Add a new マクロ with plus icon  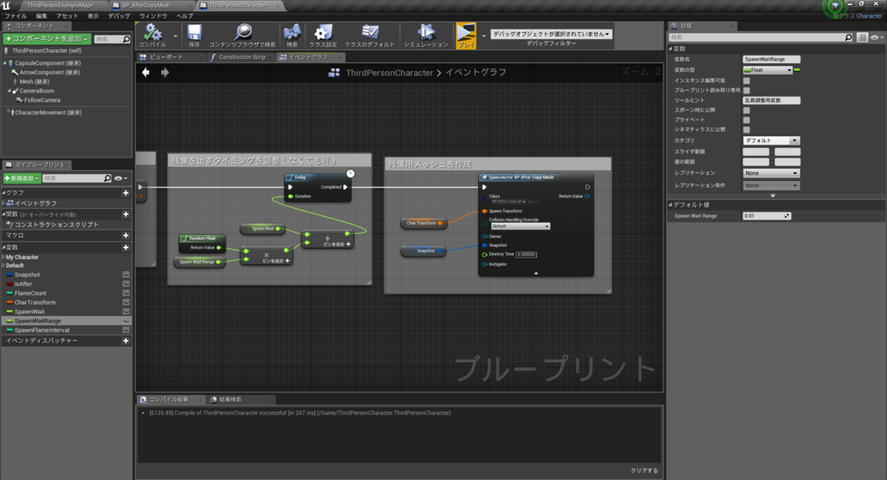click(x=126, y=235)
